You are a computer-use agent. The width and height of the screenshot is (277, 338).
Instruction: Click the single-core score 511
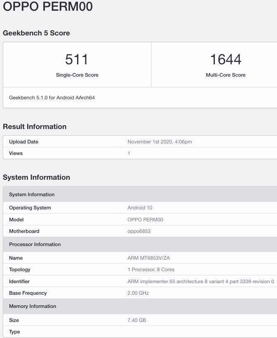(77, 59)
